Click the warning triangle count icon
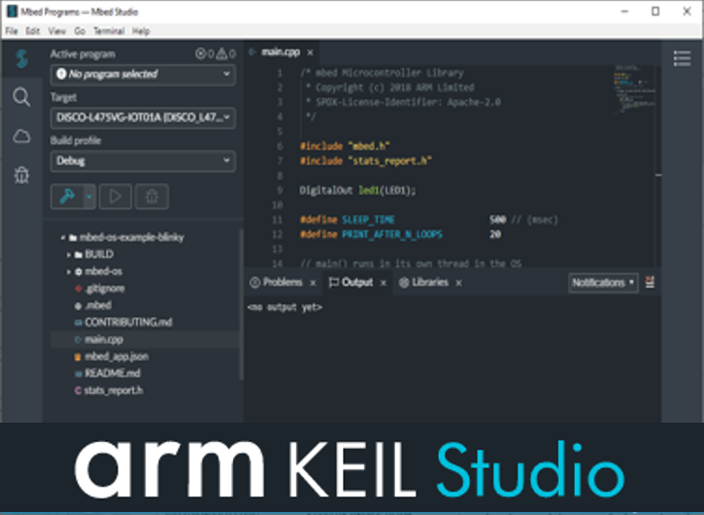The width and height of the screenshot is (704, 515). [221, 53]
